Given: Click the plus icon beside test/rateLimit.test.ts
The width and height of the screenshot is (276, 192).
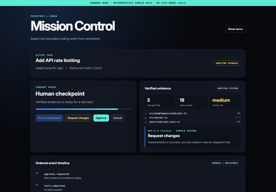Looking at the screenshot, I should pos(146,122).
